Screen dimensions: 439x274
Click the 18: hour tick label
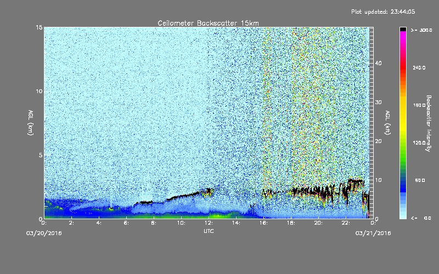tap(291, 223)
